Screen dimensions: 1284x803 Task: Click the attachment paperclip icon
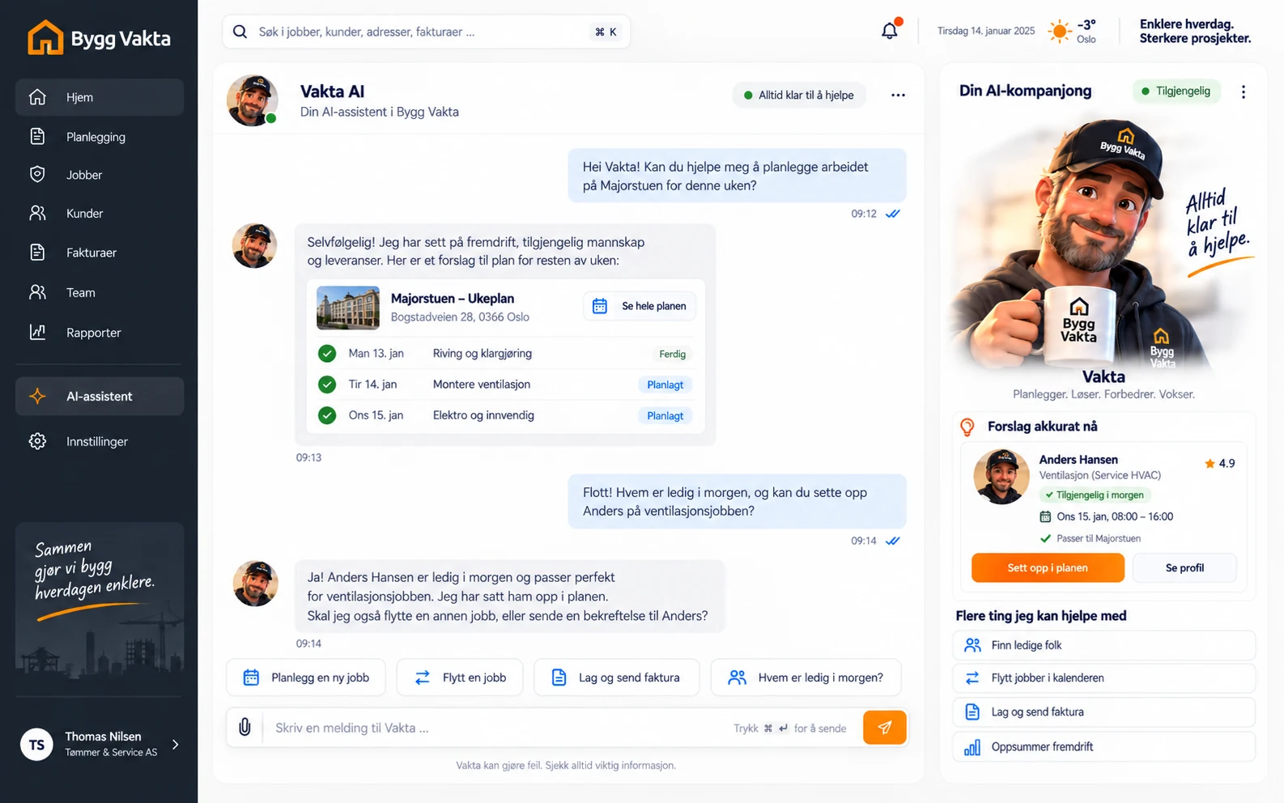click(244, 727)
